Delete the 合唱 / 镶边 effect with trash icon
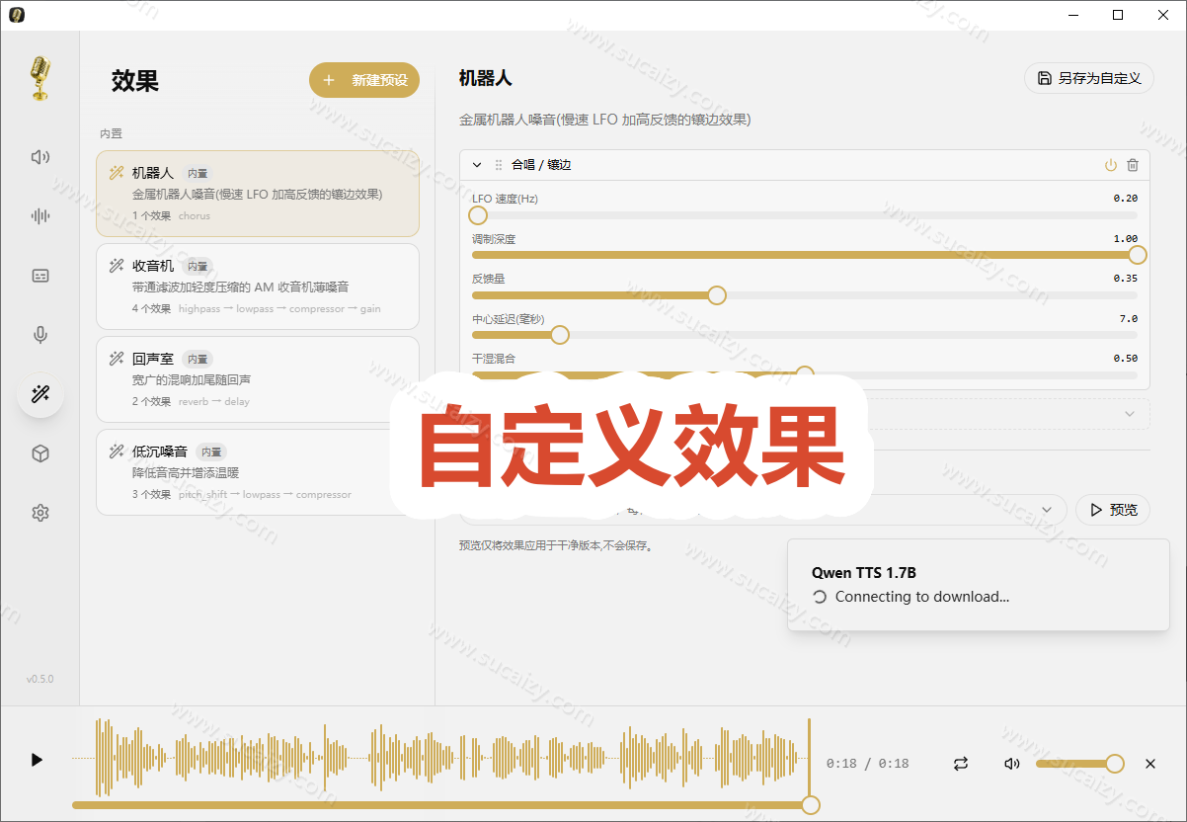1187x822 pixels. point(1133,165)
